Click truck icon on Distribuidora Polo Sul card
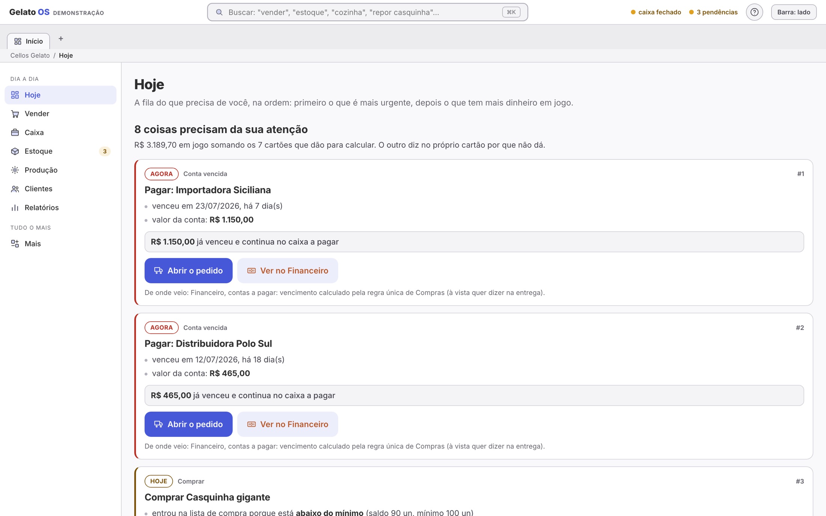Image resolution: width=826 pixels, height=516 pixels. click(158, 424)
